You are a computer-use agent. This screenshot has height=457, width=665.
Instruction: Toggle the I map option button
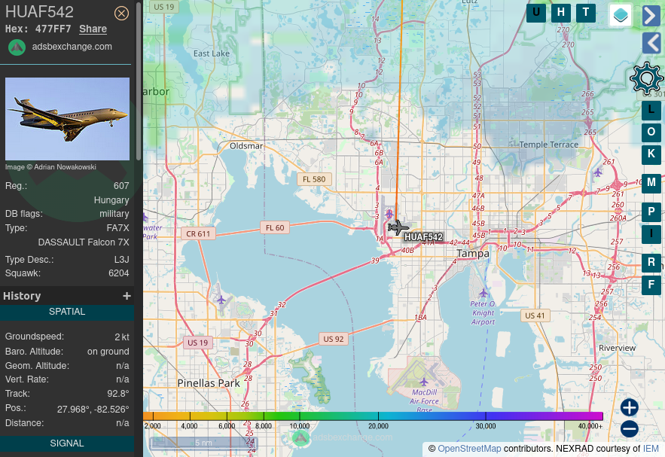coord(651,233)
